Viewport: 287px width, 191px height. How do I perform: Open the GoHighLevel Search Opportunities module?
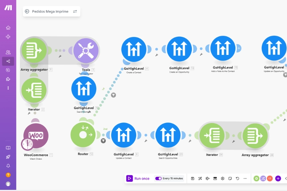tap(168, 135)
